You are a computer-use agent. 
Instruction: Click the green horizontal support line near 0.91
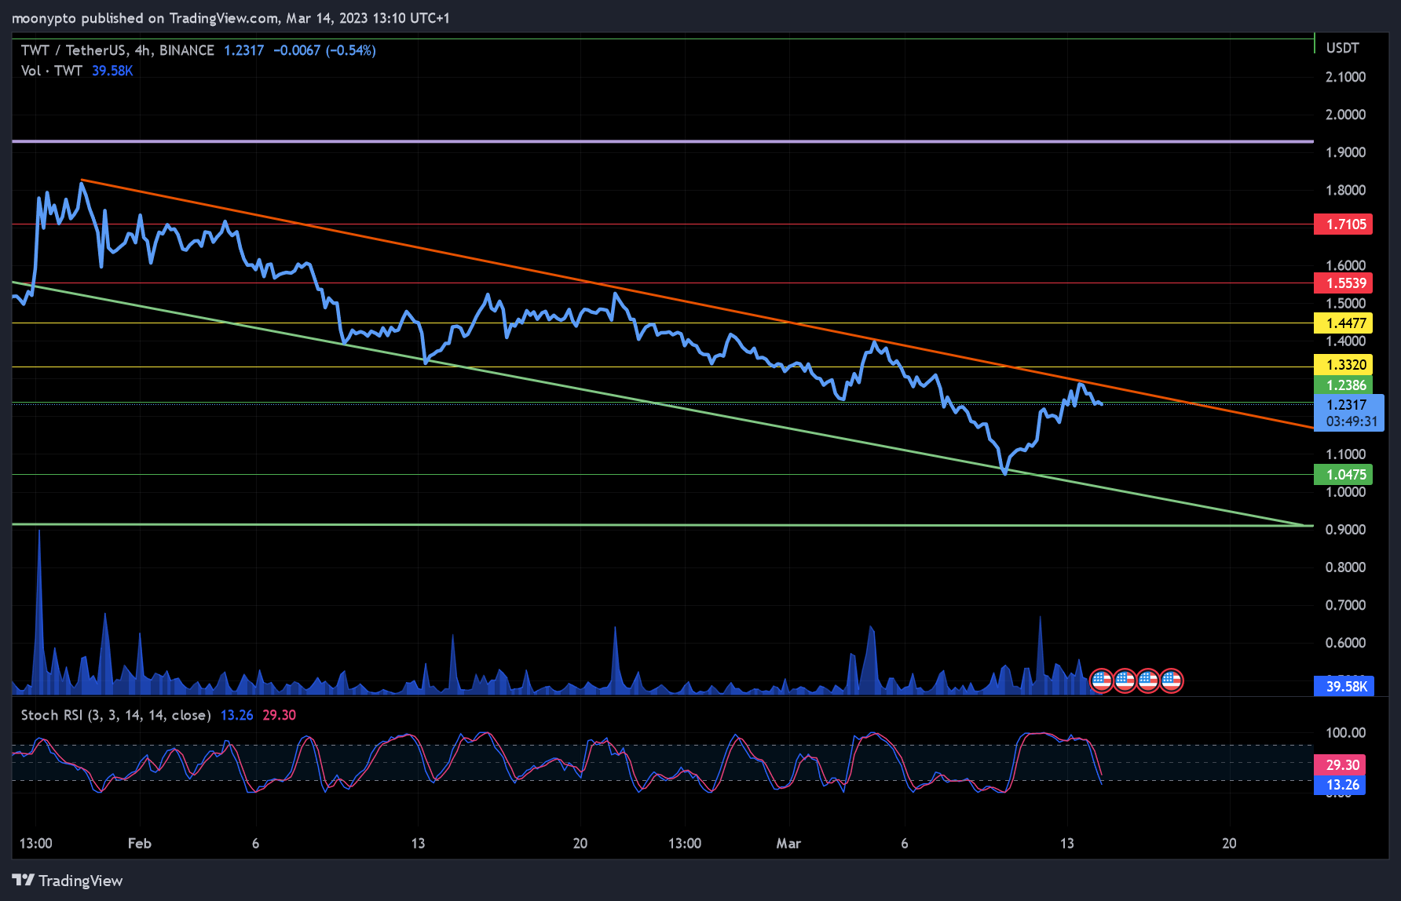click(662, 524)
